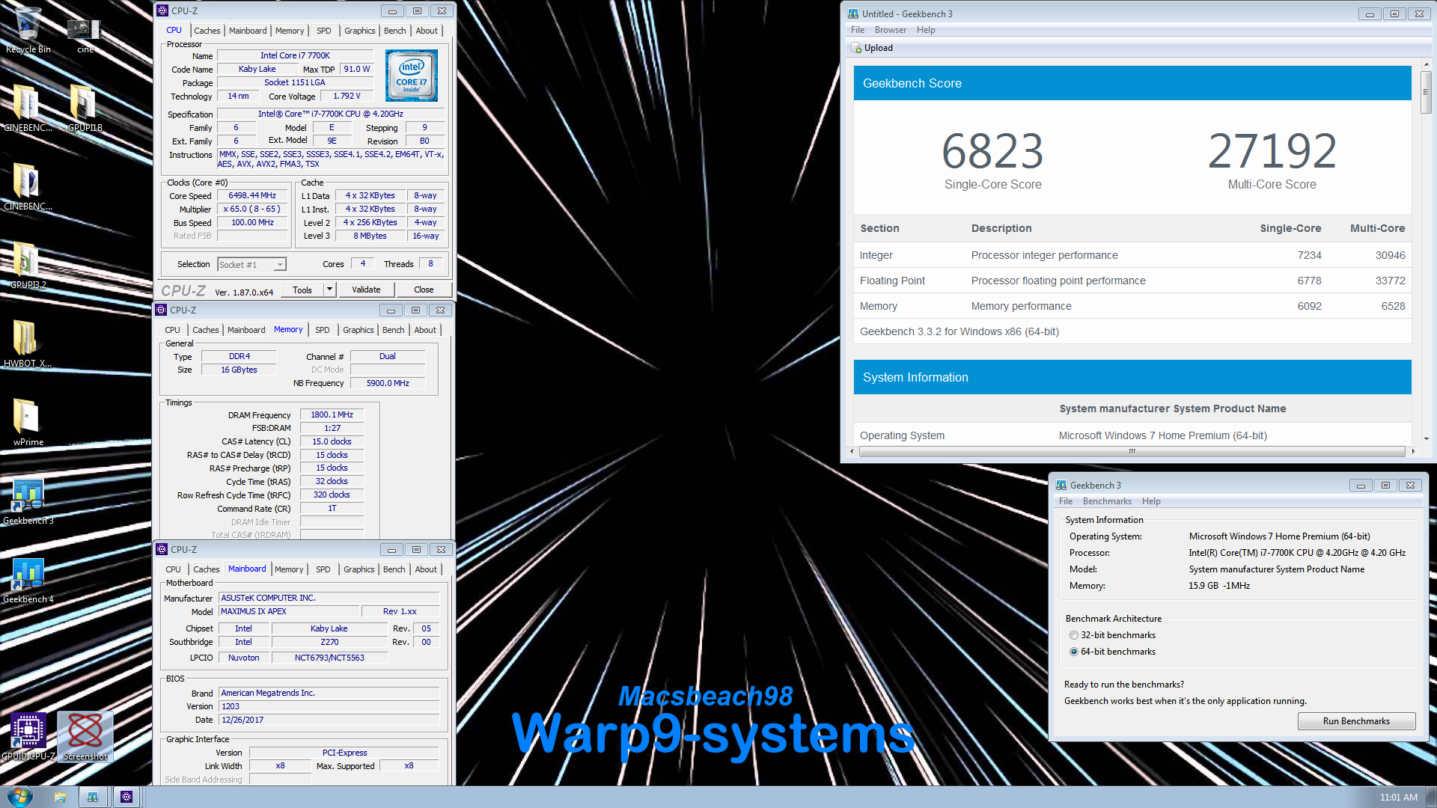Click the Intel Core i7 logo in CPU-Z
The height and width of the screenshot is (808, 1437).
click(x=411, y=76)
